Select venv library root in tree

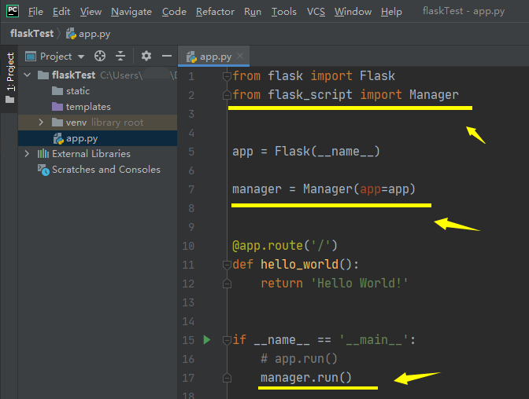(x=98, y=123)
